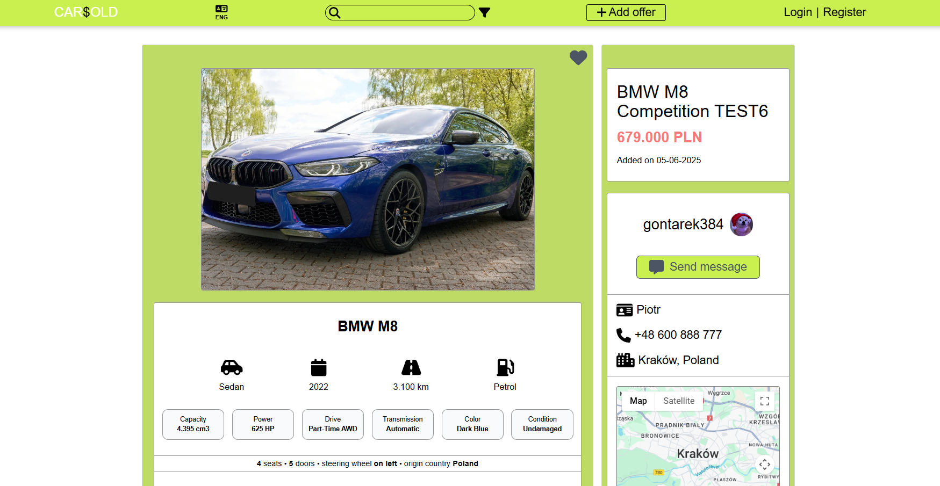Select the Condition Undamaged box
Viewport: 940px width, 486px height.
pos(542,424)
